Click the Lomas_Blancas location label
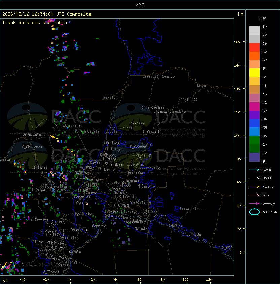 [193, 209]
